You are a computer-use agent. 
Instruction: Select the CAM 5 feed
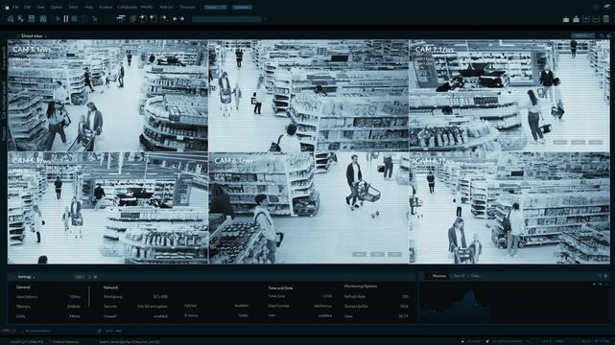tap(107, 208)
